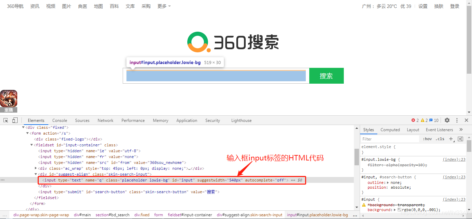Open the Event Listeners pane tab

tap(439, 130)
